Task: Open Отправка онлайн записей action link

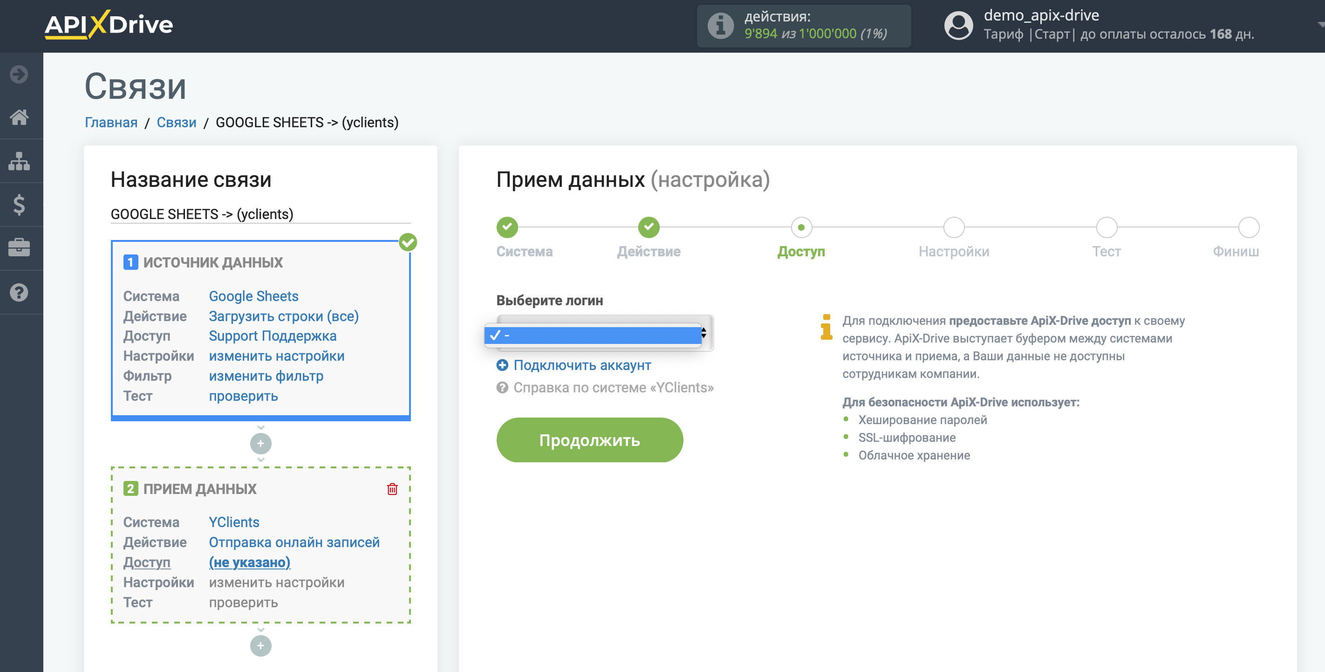Action: tap(294, 542)
